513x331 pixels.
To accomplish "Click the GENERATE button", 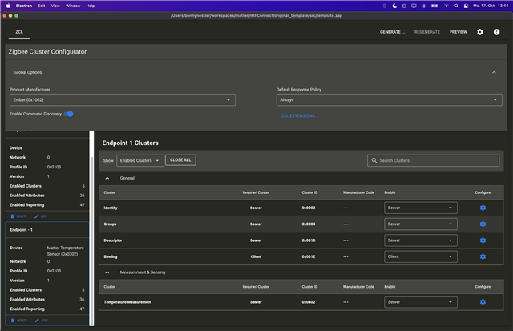I will pyautogui.click(x=392, y=32).
